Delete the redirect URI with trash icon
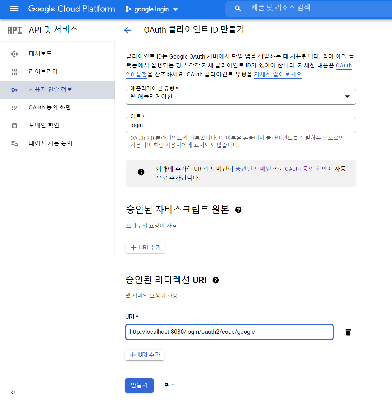The width and height of the screenshot is (392, 402). tap(348, 332)
